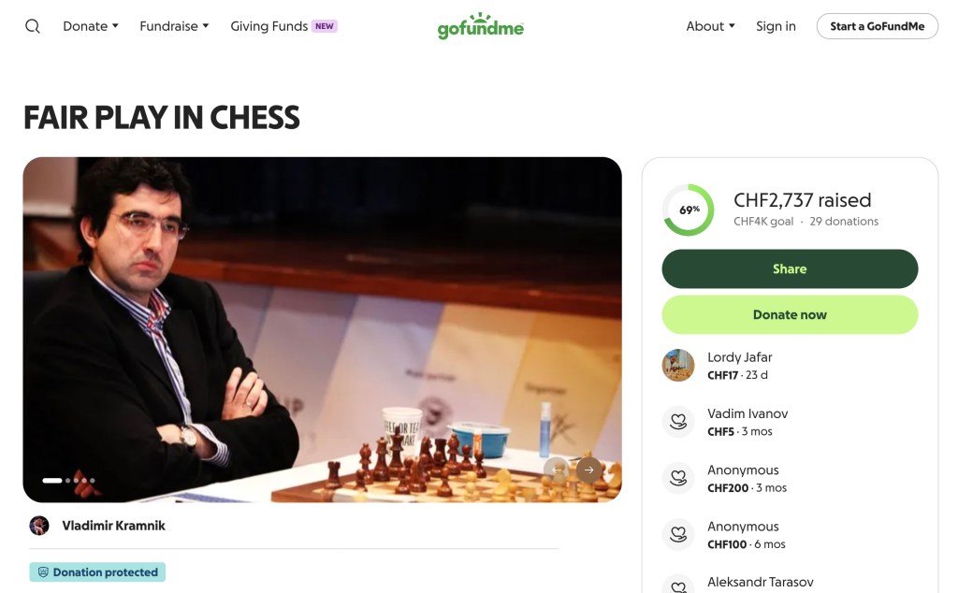
Task: Open the search magnifier icon
Action: 33,26
